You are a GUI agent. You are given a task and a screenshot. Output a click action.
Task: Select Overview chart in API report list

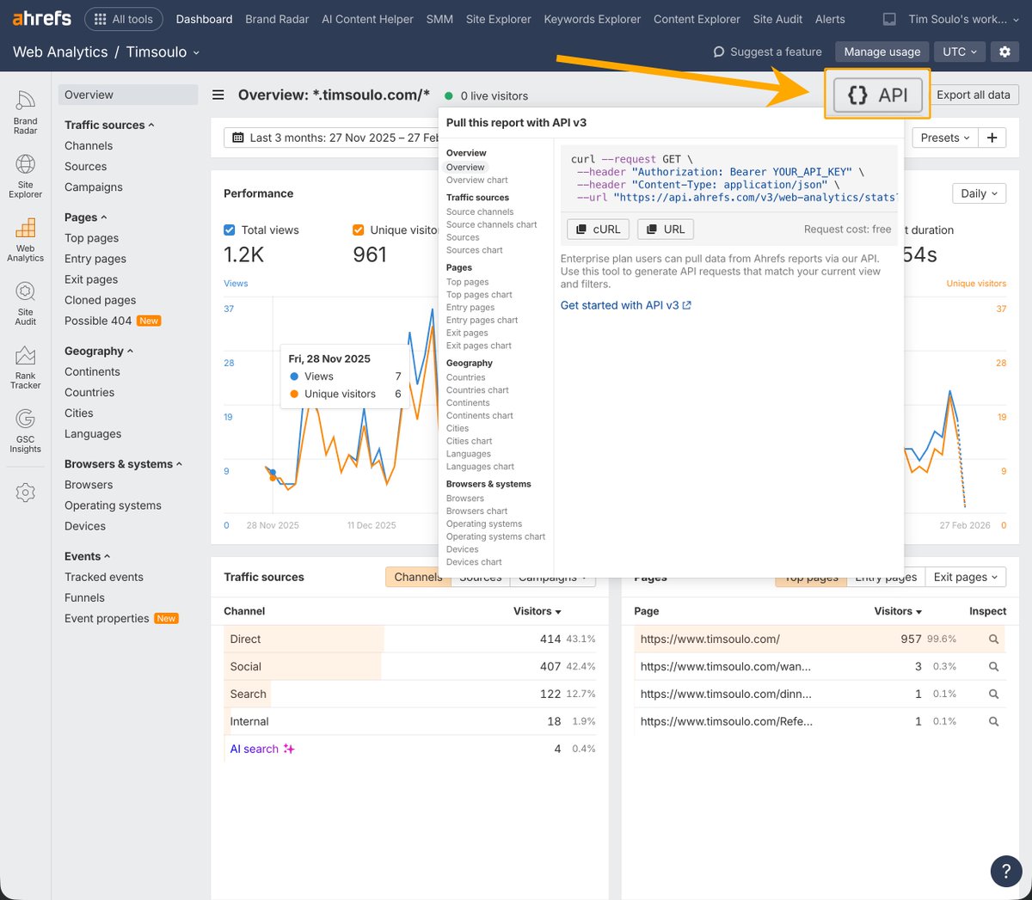pos(477,180)
